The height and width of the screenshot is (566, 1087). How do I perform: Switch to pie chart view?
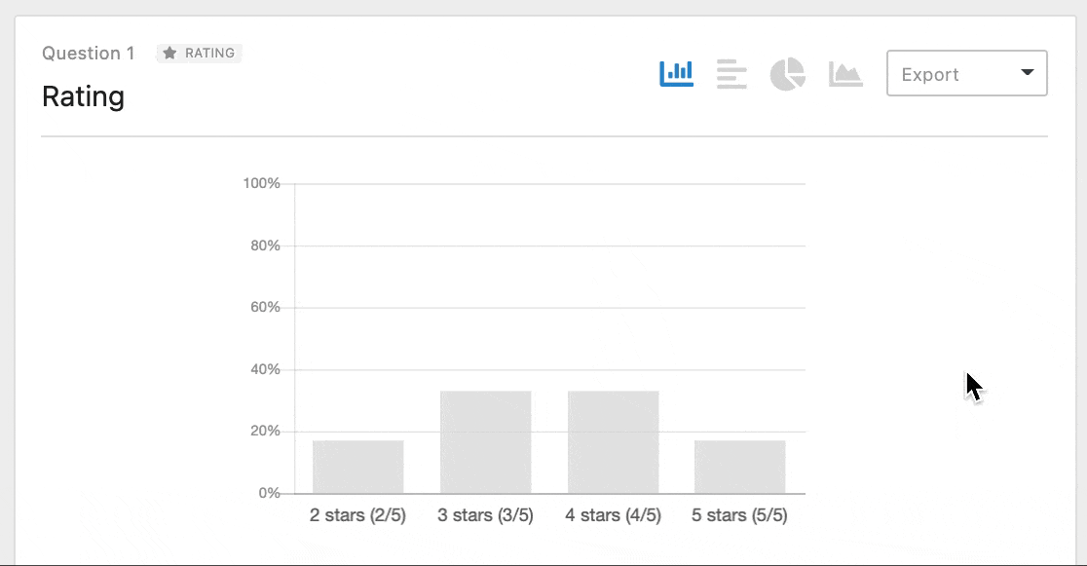click(x=788, y=74)
